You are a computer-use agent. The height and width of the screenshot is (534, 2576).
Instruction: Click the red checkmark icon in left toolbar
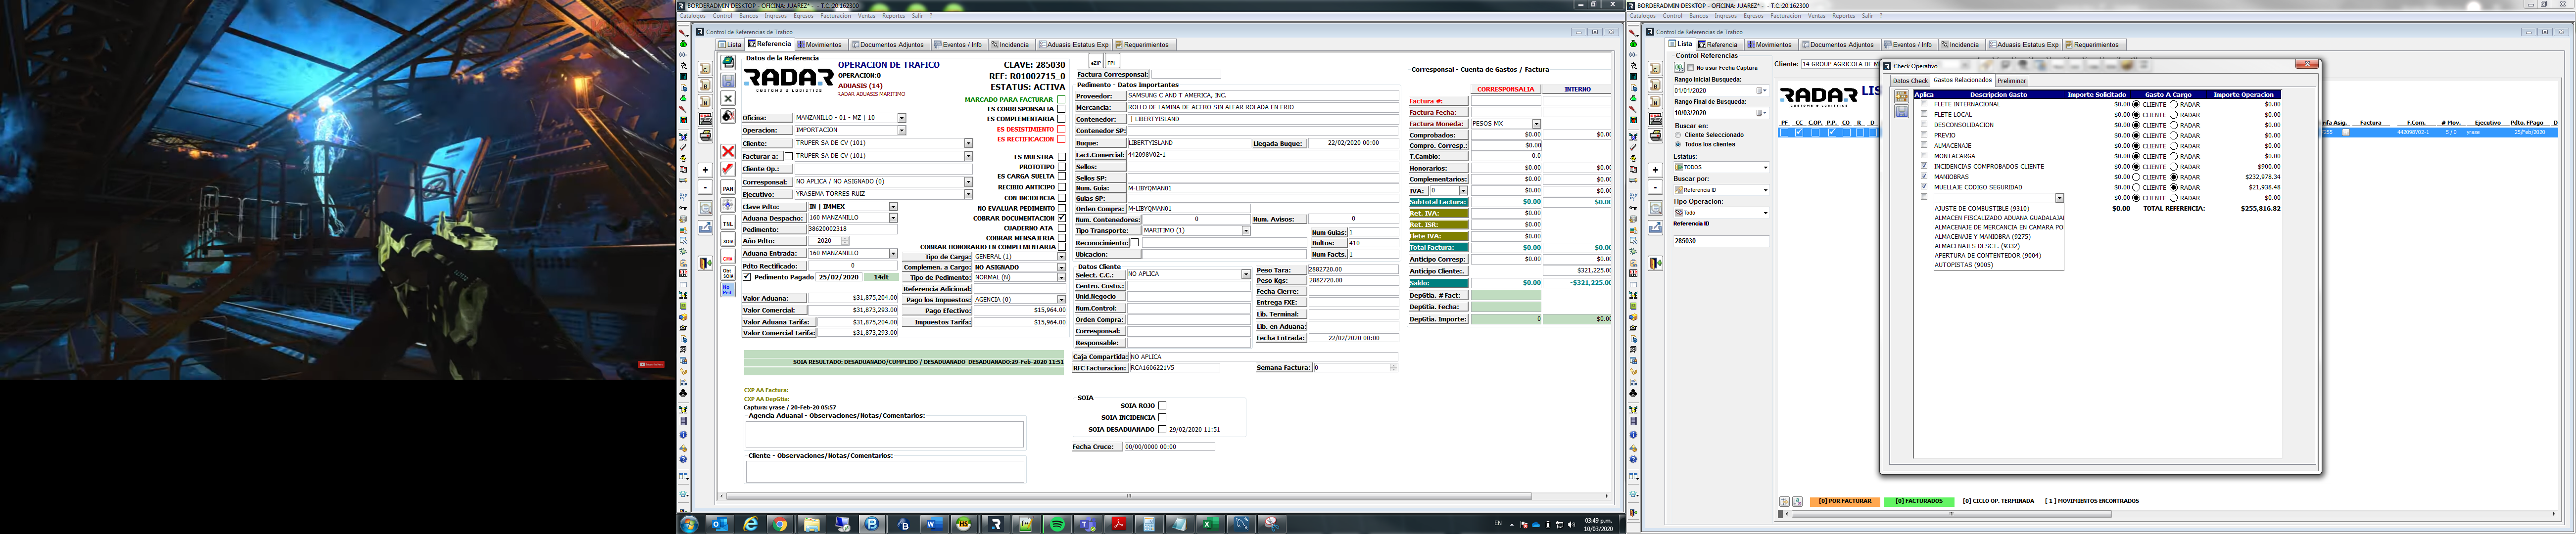click(728, 169)
